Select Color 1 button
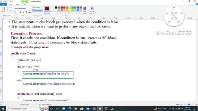The image size is (198, 111). tap(47, 10)
